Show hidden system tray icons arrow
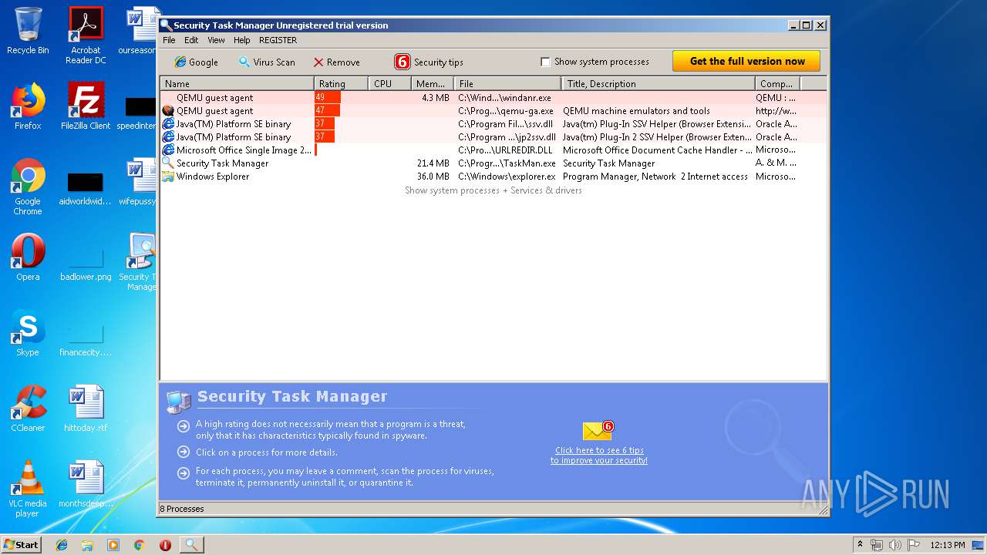This screenshot has width=987, height=555. click(x=860, y=545)
